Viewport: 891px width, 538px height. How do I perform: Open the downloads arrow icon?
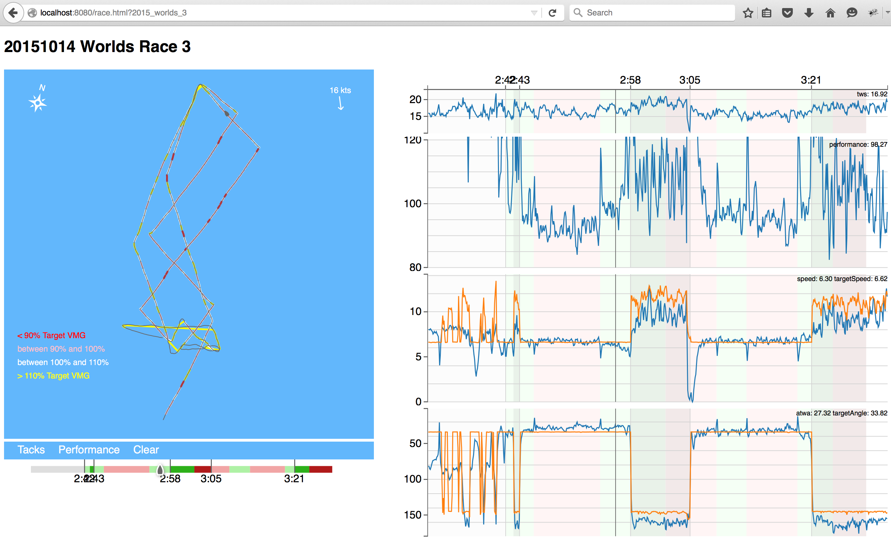pos(809,13)
